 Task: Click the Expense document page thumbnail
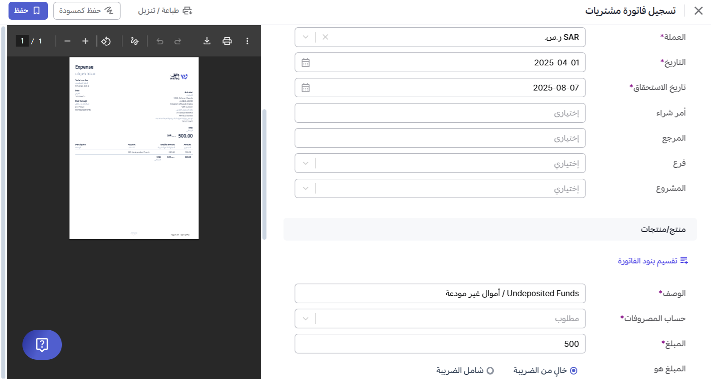(134, 148)
